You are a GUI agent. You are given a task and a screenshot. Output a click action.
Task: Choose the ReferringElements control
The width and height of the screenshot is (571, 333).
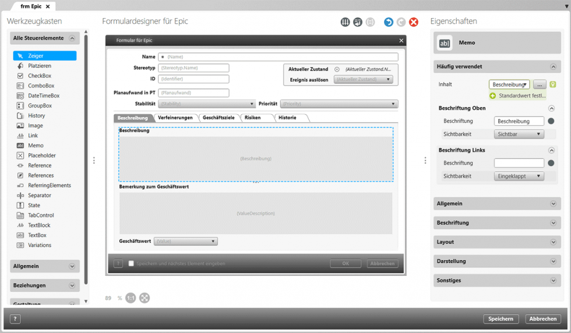pyautogui.click(x=49, y=185)
